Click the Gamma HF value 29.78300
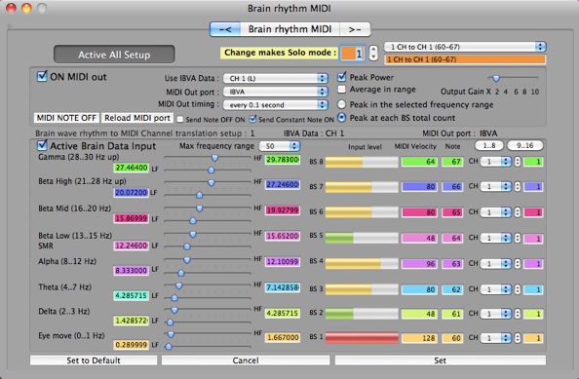579x379 pixels. [x=283, y=160]
